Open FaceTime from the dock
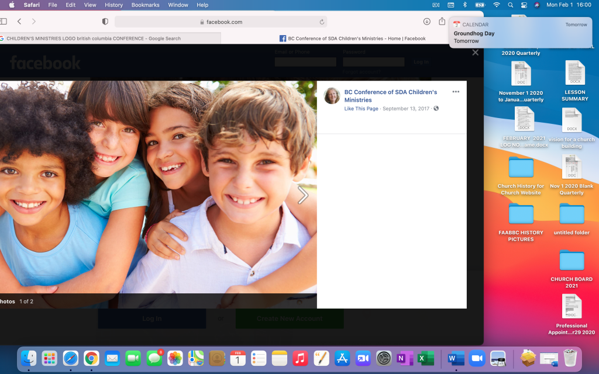This screenshot has height=374, width=599. (133, 358)
